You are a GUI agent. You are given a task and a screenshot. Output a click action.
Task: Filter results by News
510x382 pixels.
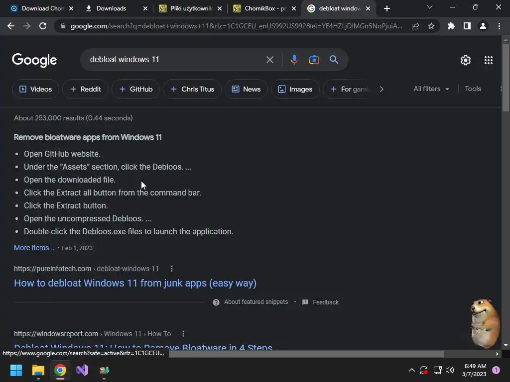click(x=246, y=89)
